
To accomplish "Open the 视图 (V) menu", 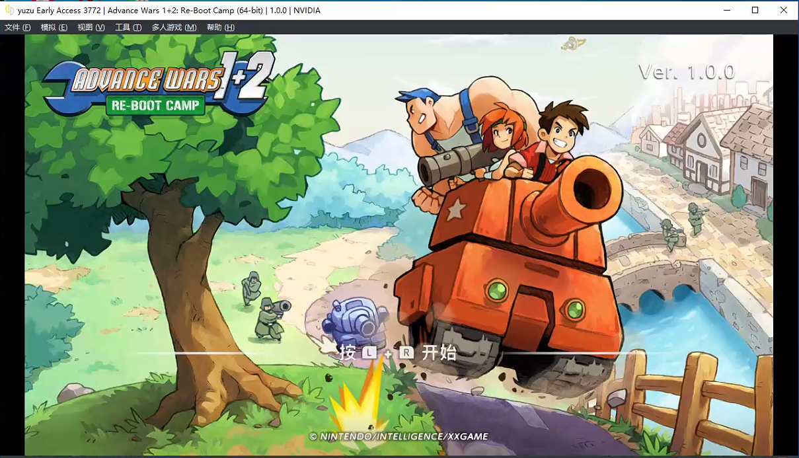I will click(x=91, y=27).
